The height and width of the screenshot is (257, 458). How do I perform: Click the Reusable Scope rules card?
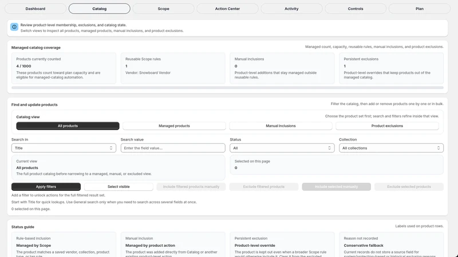(x=173, y=68)
